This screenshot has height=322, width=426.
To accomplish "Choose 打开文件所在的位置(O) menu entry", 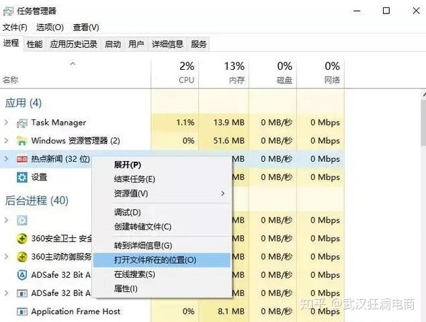I will 162,260.
